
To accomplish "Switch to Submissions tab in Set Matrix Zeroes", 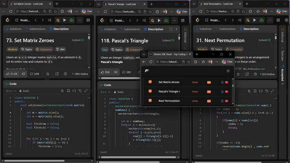I will (35, 29).
